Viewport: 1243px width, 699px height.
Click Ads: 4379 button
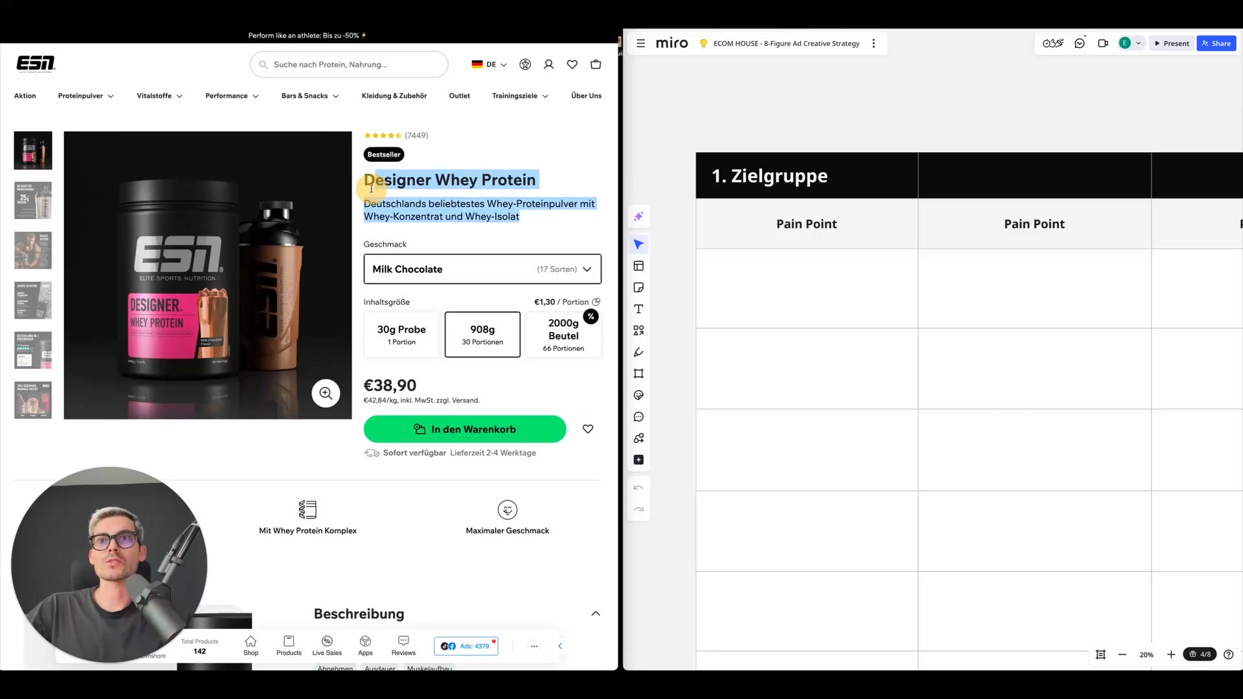pos(466,646)
